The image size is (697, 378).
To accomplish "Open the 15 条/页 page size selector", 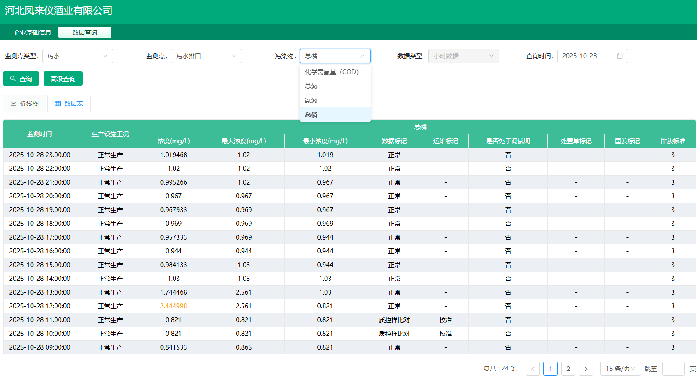I will point(620,369).
